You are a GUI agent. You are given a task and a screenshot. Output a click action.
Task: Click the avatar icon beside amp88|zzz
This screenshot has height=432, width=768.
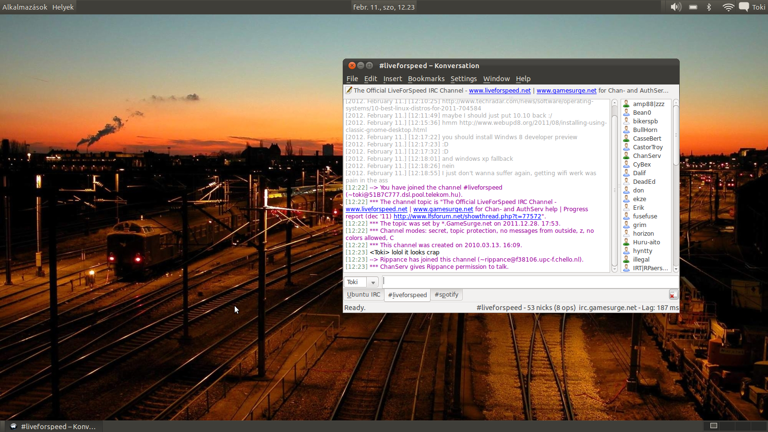tap(626, 104)
